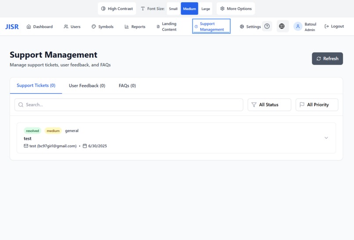Toggle High Contrast mode

pyautogui.click(x=117, y=9)
